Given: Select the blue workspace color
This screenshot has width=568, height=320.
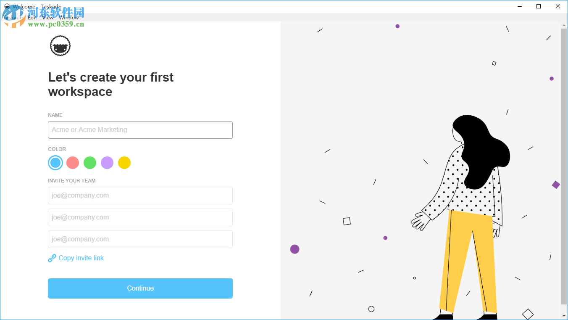Looking at the screenshot, I should [55, 163].
